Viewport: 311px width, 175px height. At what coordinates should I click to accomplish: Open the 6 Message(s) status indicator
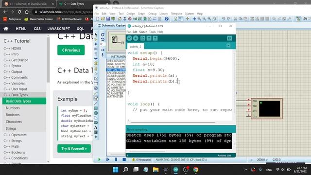pyautogui.click(x=141, y=159)
